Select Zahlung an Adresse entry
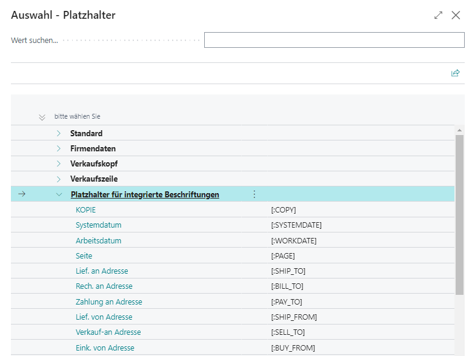 coord(108,302)
